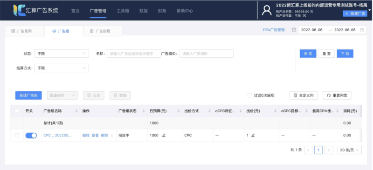Edit account daily budget pencil icon
The width and height of the screenshot is (373, 170).
click(x=304, y=16)
